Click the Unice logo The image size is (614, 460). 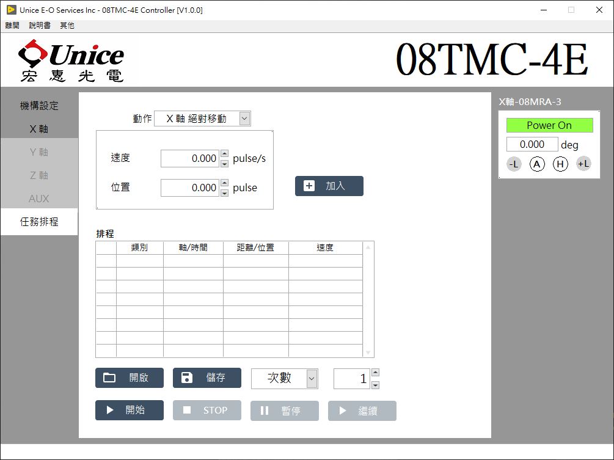(x=71, y=60)
